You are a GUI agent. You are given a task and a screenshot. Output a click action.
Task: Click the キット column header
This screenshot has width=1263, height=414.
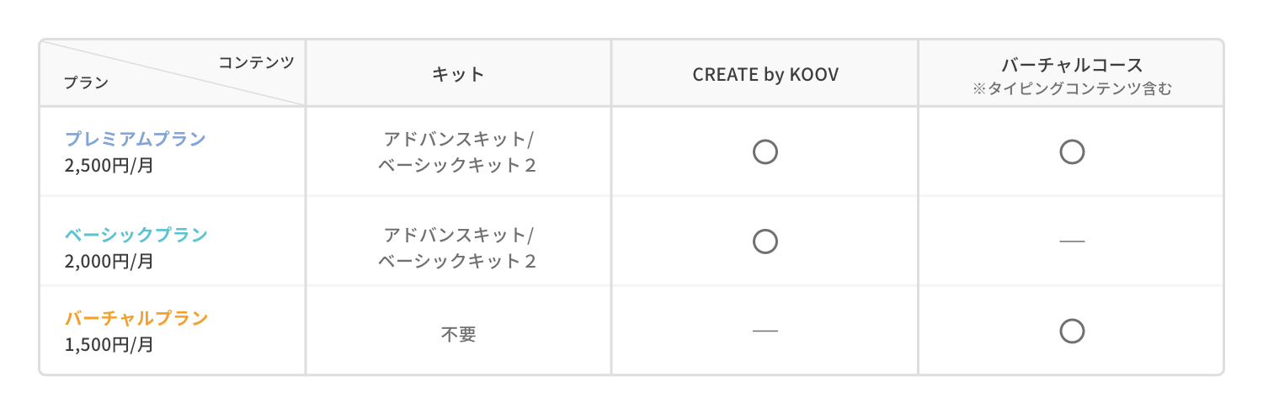coord(458,74)
